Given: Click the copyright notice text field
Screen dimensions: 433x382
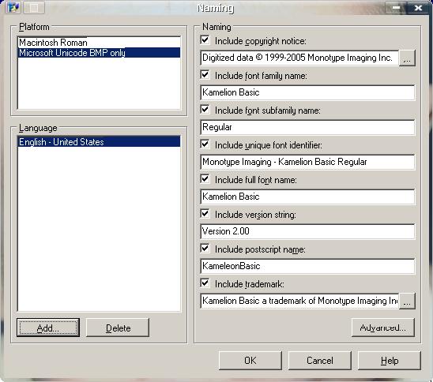Looking at the screenshot, I should [299, 58].
